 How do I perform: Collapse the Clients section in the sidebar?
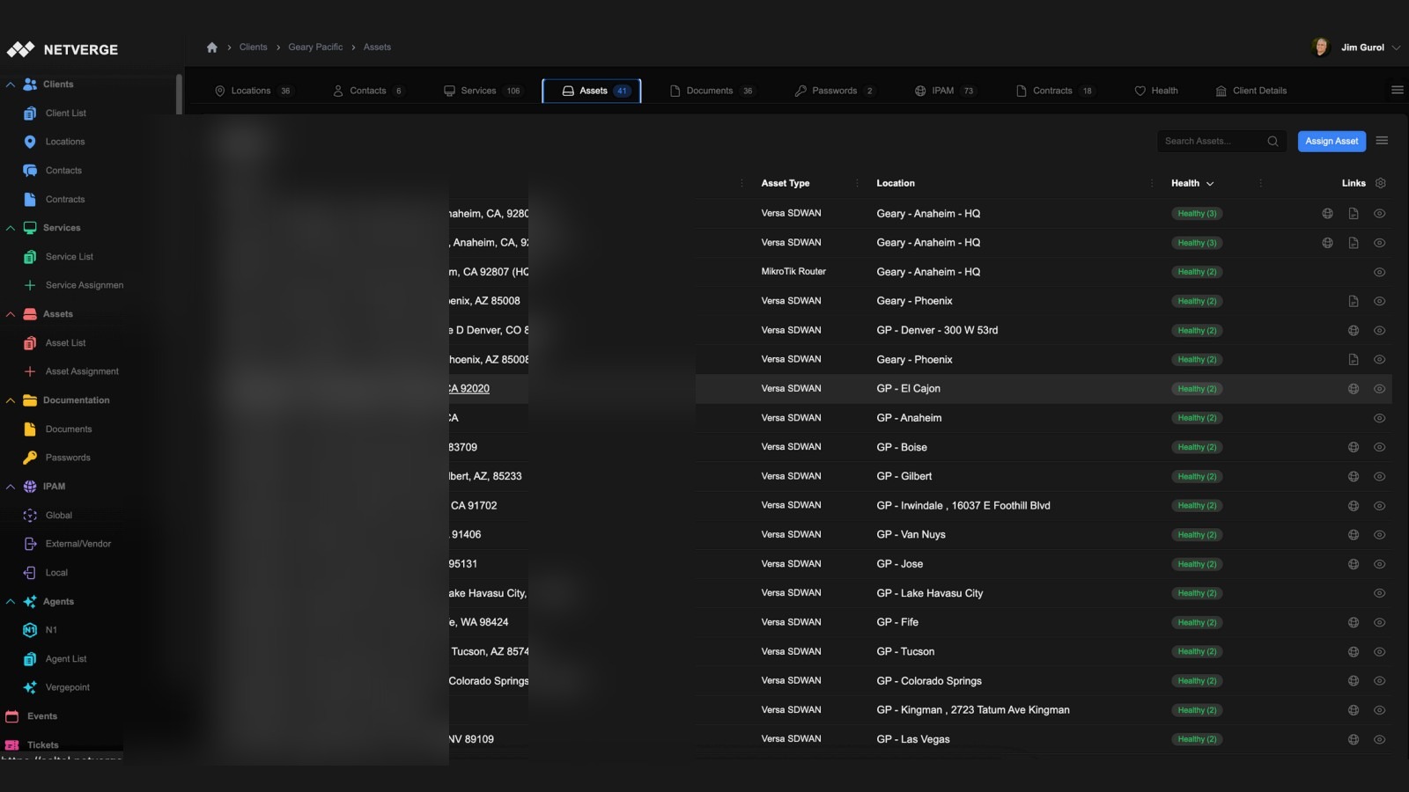[x=11, y=84]
